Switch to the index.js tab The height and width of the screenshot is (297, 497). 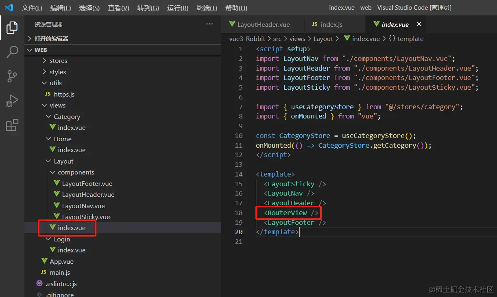point(331,24)
